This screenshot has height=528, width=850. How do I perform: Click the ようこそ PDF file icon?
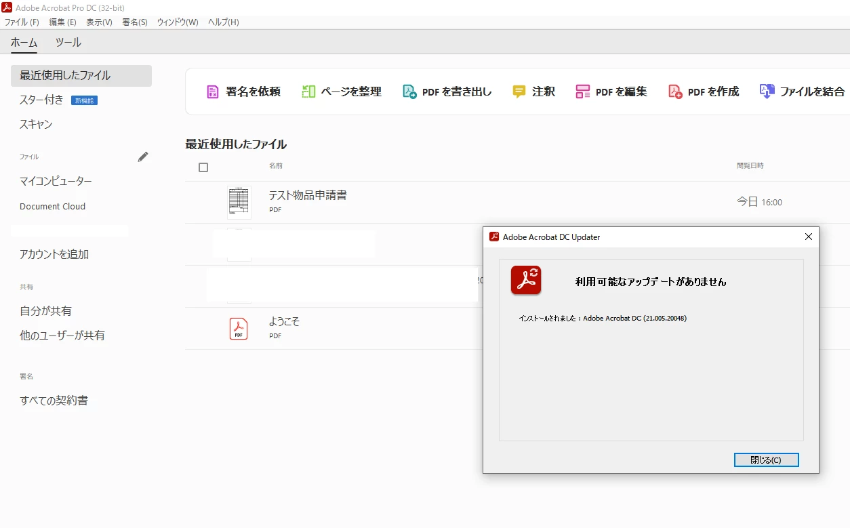click(239, 329)
